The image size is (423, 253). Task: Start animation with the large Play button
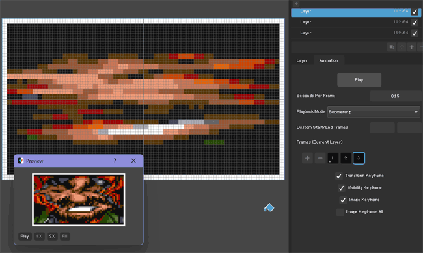(x=359, y=80)
